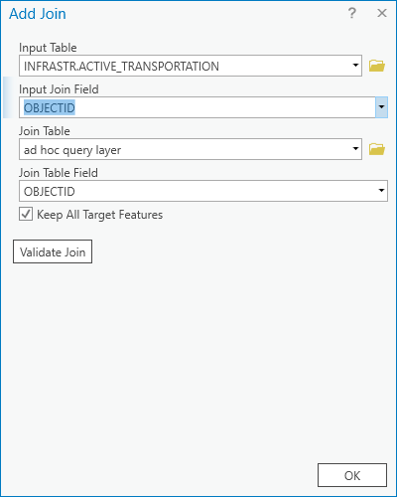The image size is (397, 497).
Task: Uncheck Keep All Target Features checkbox
Action: coord(26,214)
